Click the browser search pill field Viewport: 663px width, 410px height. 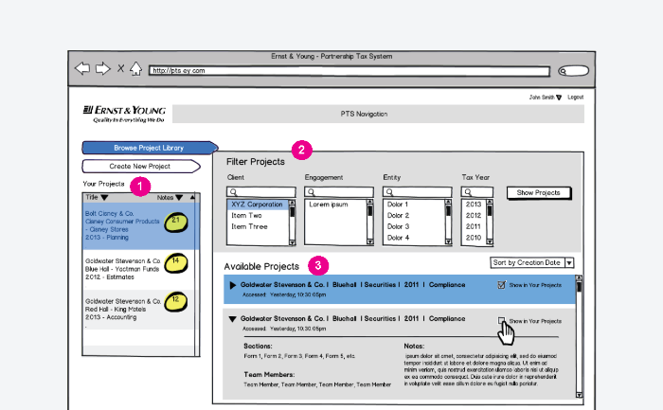coord(573,71)
